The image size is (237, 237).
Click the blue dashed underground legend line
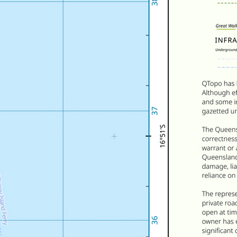227,68
